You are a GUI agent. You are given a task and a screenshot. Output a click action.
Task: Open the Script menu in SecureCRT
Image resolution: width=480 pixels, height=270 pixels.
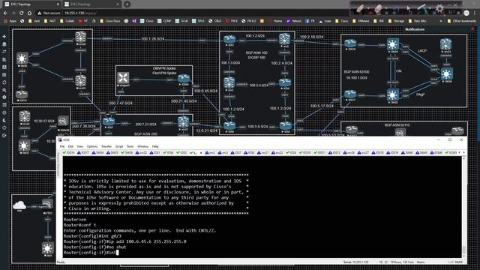pyautogui.click(x=119, y=147)
